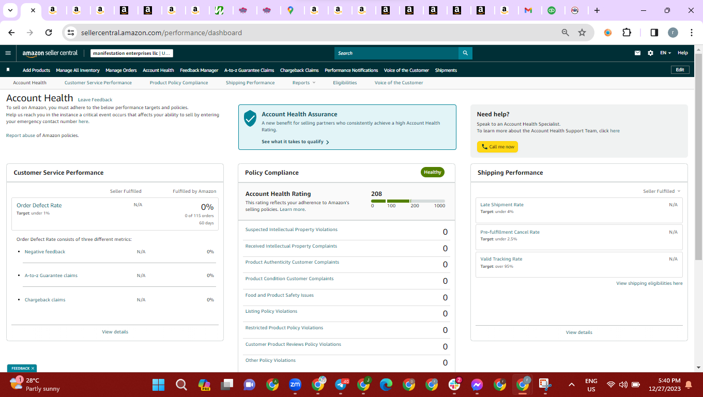Click the Healthy status badge
703x397 pixels.
tap(433, 172)
